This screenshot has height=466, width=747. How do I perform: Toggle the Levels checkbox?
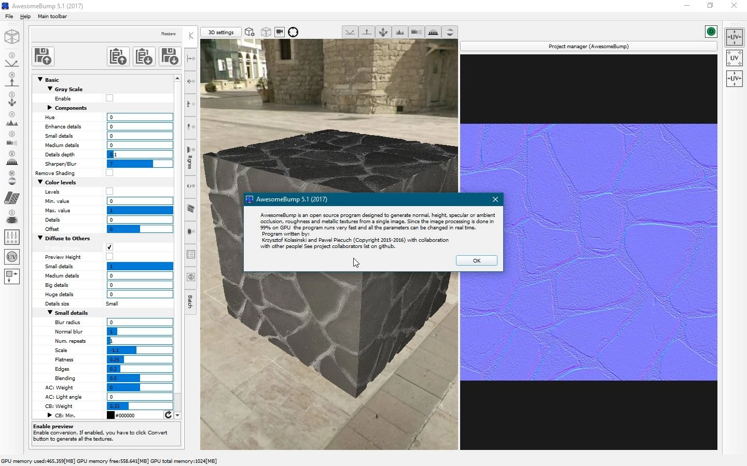pos(109,191)
